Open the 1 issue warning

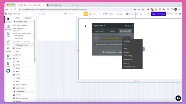[93, 14]
